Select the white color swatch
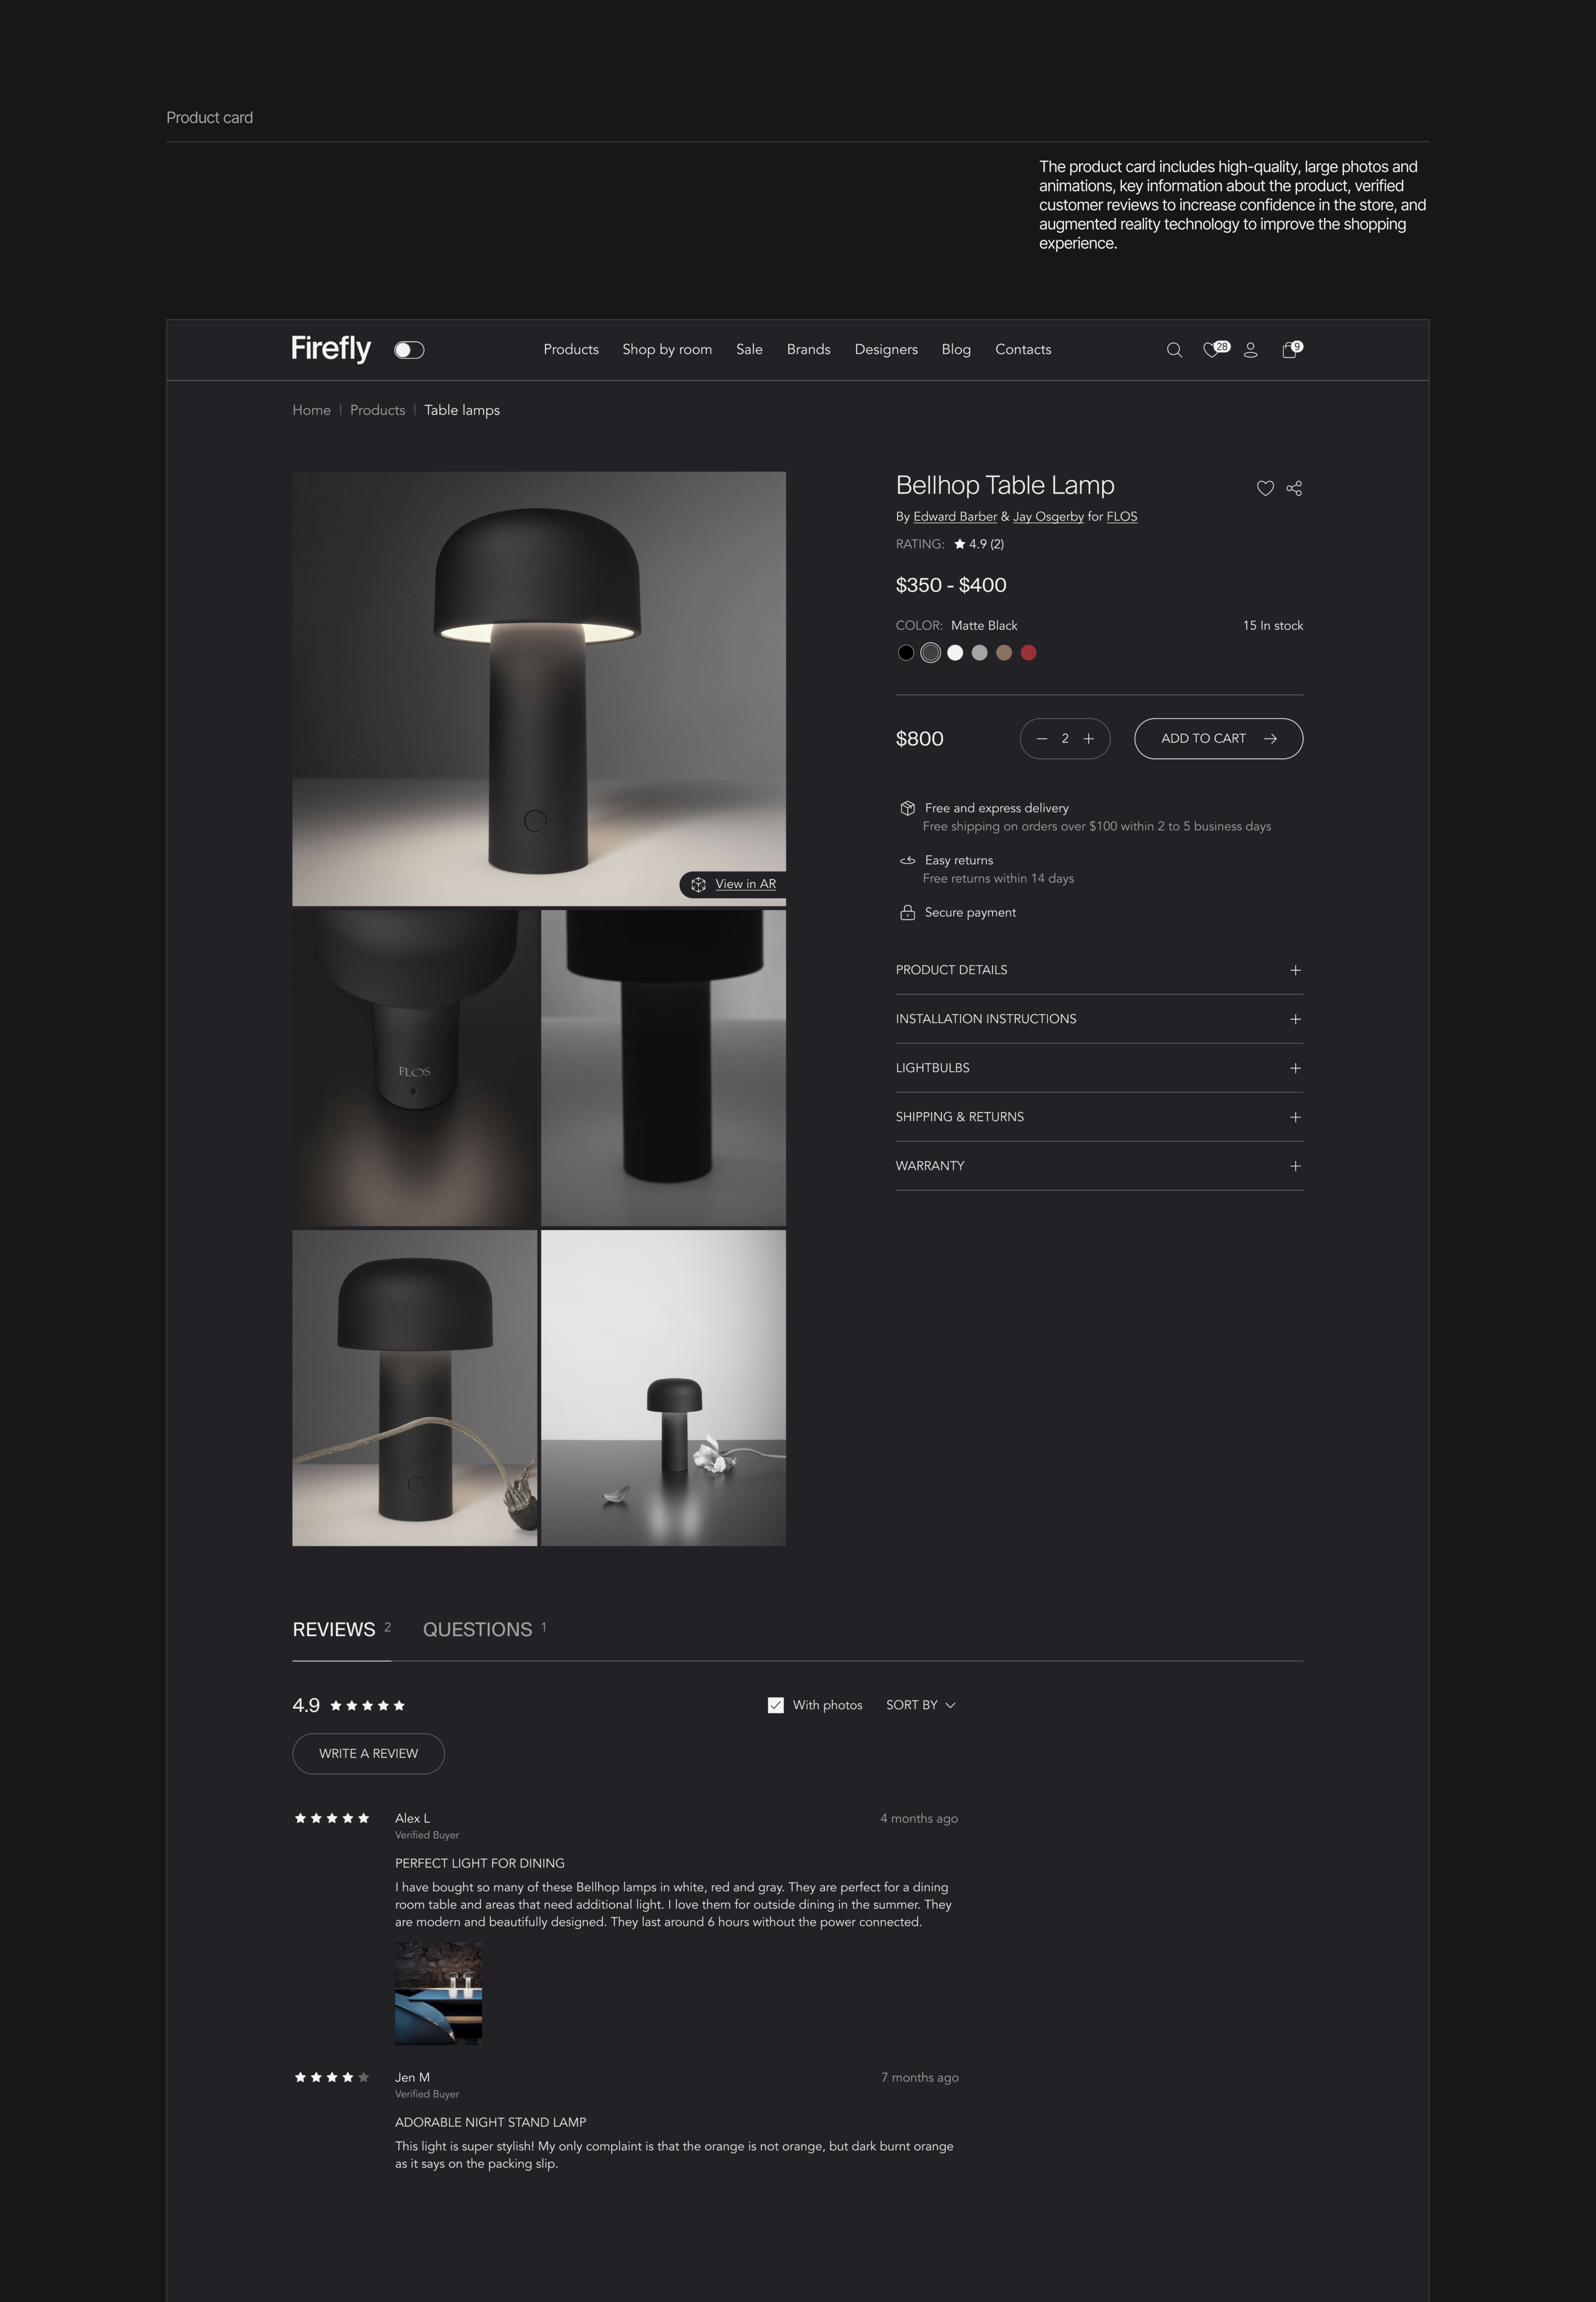This screenshot has width=1596, height=2302. click(955, 653)
